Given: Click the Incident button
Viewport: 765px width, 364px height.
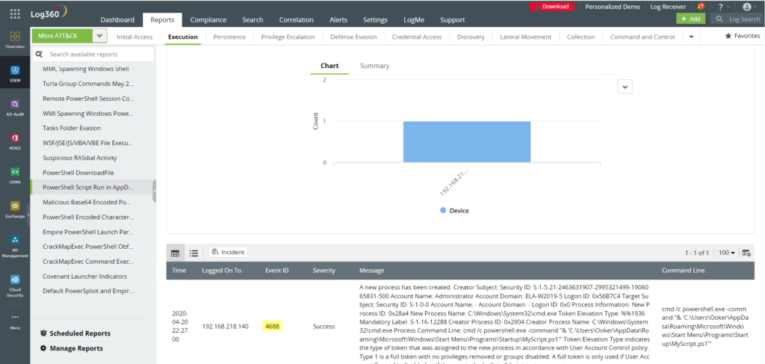Looking at the screenshot, I should pyautogui.click(x=229, y=253).
